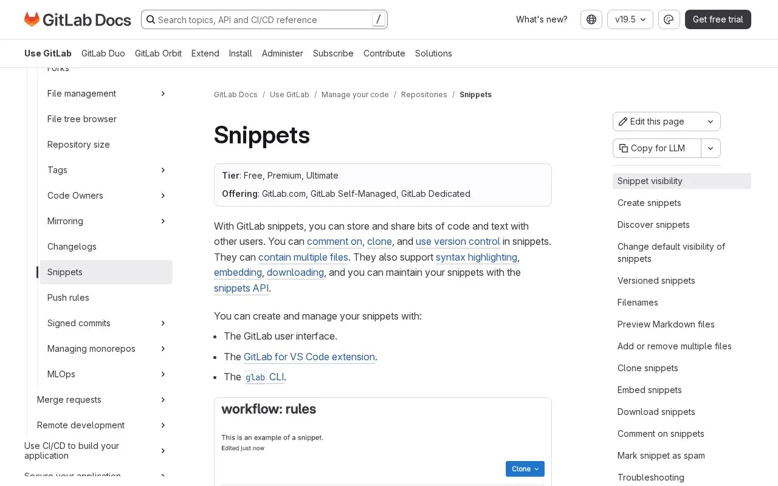Open the v19.5 version dropdown
Viewport: 778px width, 486px height.
tap(630, 19)
